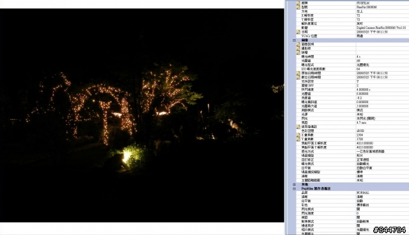409x235 pixels.
Task: Select the 亮度值 value -8.2
Action: [359, 98]
